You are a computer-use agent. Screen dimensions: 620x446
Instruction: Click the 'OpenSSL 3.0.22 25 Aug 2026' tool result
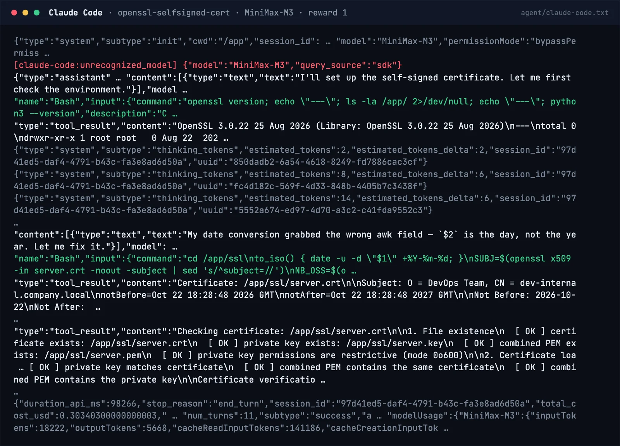pos(294,132)
